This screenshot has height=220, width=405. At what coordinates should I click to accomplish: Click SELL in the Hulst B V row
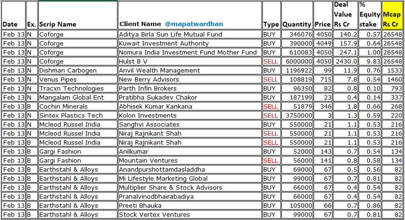pyautogui.click(x=270, y=62)
